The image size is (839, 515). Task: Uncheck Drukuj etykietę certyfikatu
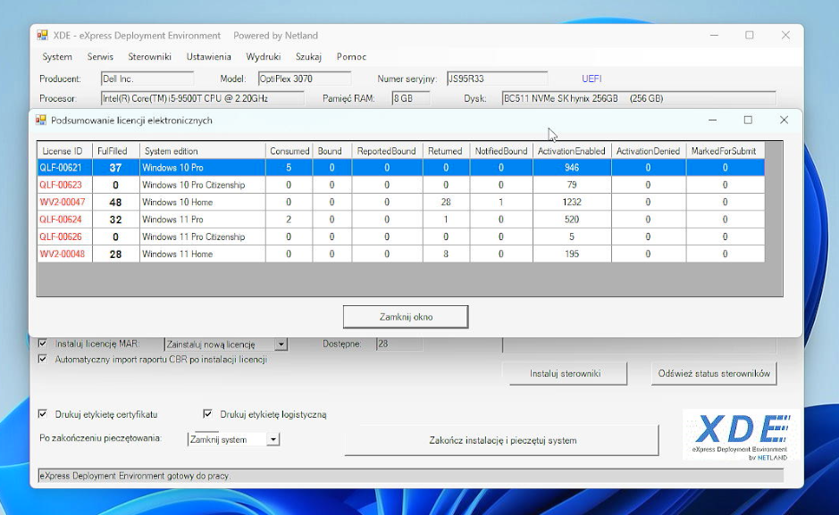point(43,414)
